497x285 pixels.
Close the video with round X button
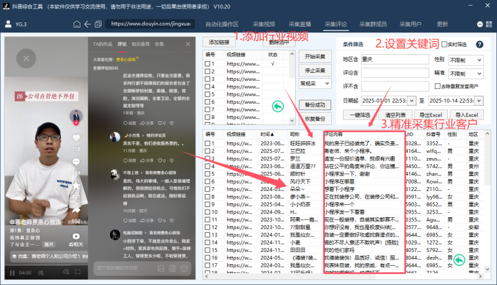click(x=26, y=58)
